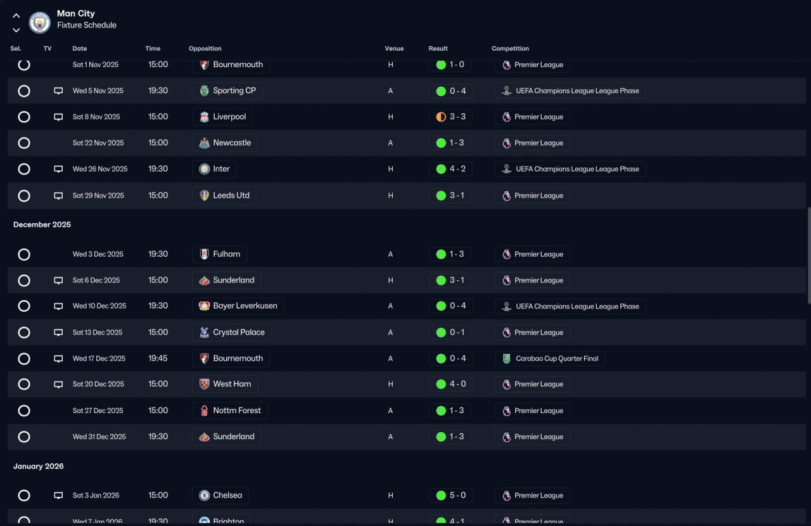Click the Carabao Cup competition icon

(506, 359)
